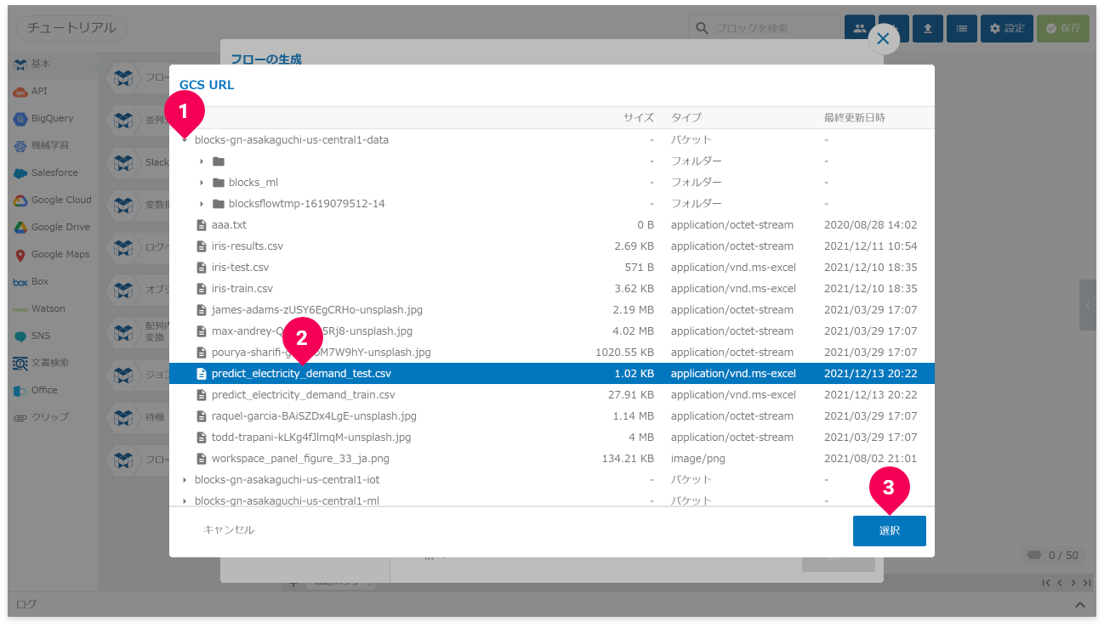
Task: Click the 134.21 KB size value
Action: (628, 459)
